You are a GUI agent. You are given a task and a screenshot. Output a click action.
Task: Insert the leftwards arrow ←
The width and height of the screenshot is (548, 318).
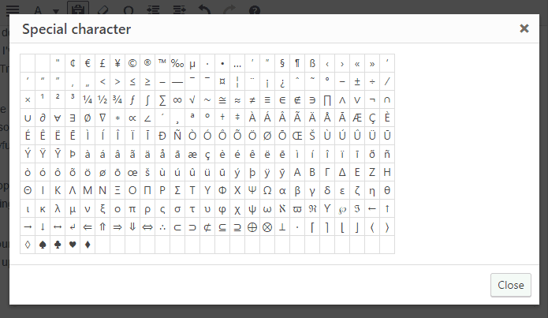click(372, 209)
